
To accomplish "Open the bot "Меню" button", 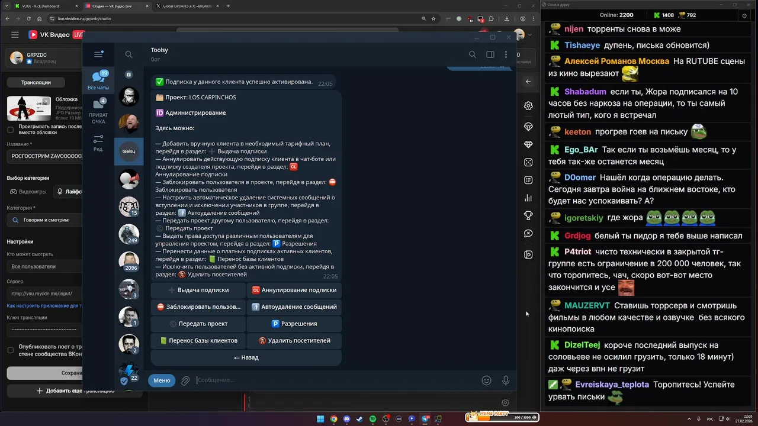I will [162, 380].
